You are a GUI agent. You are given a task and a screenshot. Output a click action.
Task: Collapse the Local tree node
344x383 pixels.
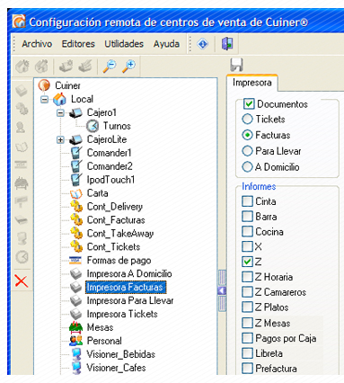tap(44, 99)
